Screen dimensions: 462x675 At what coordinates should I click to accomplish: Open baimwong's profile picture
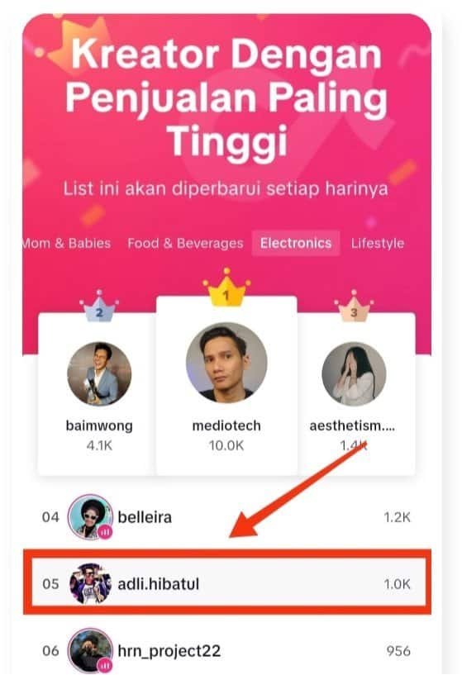click(99, 373)
